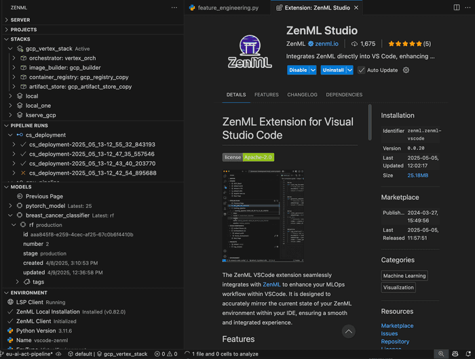Click the ZenML link in description
475x359 pixels.
pos(271,284)
